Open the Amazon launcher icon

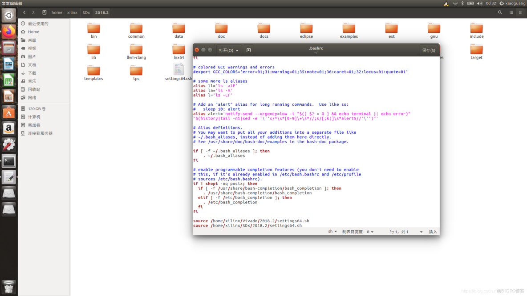pos(8,128)
